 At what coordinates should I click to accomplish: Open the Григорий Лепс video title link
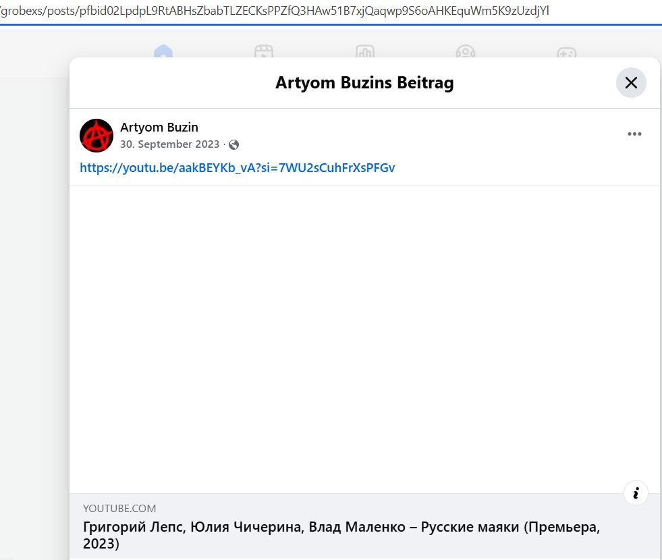tap(341, 535)
